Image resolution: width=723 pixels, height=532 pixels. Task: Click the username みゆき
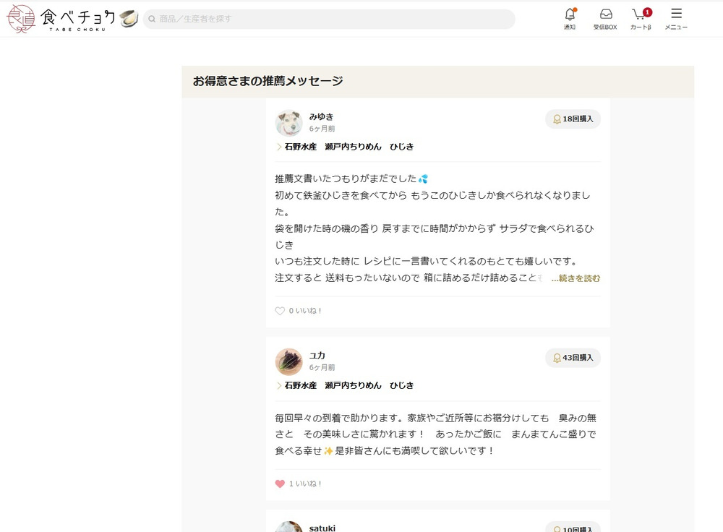[321, 116]
